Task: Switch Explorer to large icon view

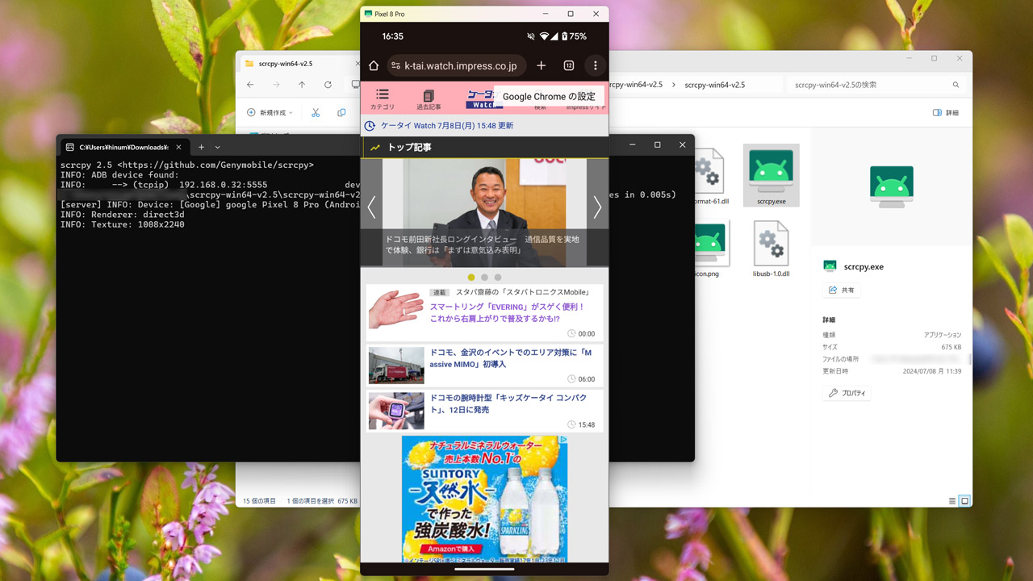Action: click(x=964, y=500)
